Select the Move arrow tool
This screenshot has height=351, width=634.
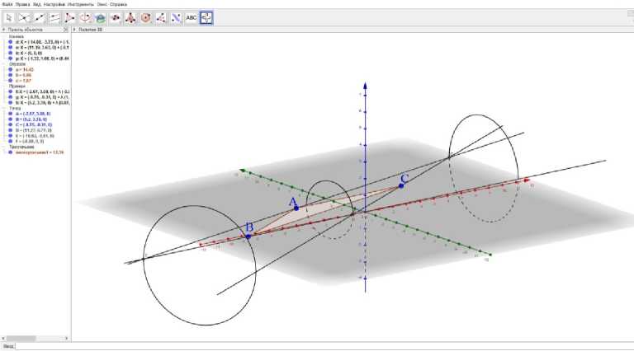click(8, 18)
